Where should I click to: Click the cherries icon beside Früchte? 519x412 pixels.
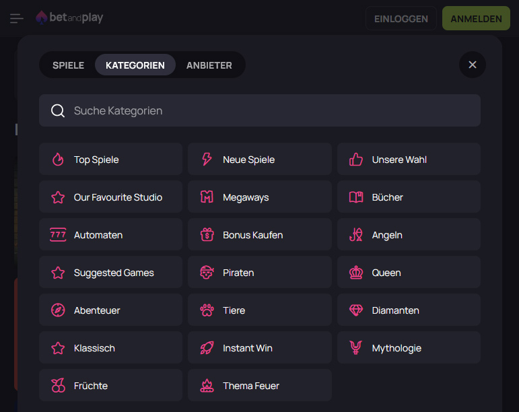pyautogui.click(x=58, y=386)
